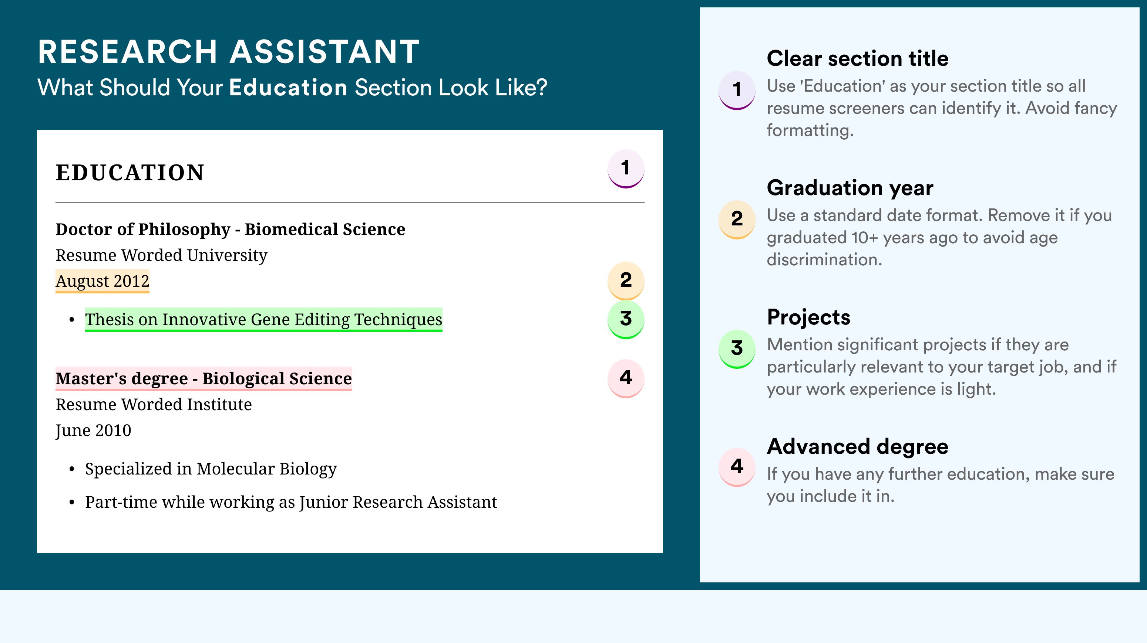Select the 'Projects' tip heading

click(x=808, y=317)
